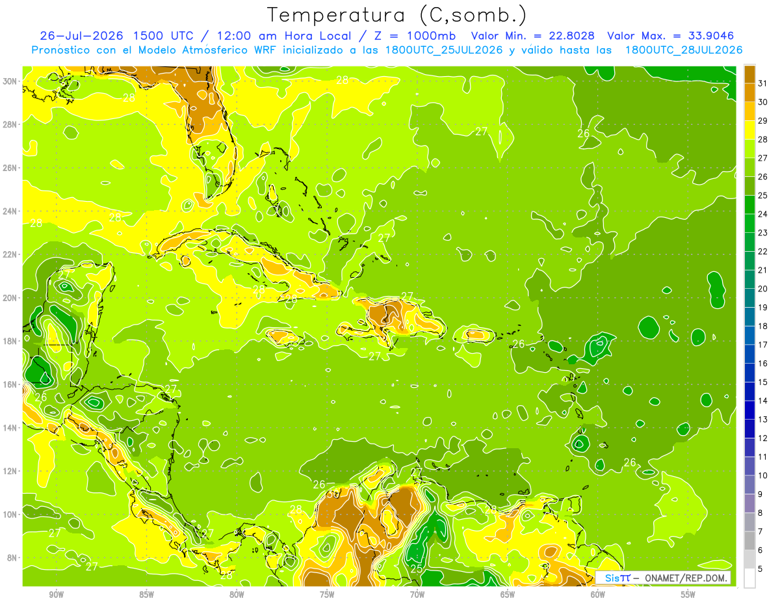Screen dimensions: 780x603
Task: Click the "75W" longitude axis label
Action: [x=327, y=594]
